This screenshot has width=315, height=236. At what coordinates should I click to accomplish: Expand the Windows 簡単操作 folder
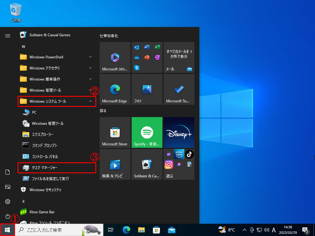pos(57,79)
